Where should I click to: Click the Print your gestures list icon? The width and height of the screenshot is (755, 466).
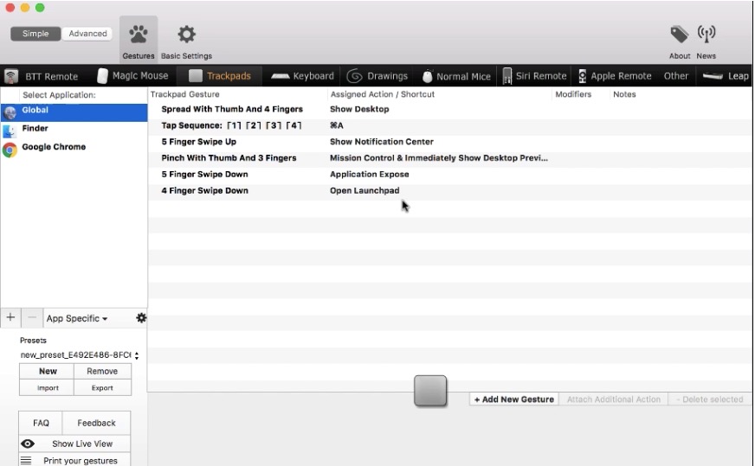(x=26, y=461)
